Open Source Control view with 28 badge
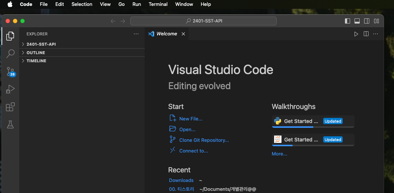This screenshot has height=193, width=394. tap(11, 71)
